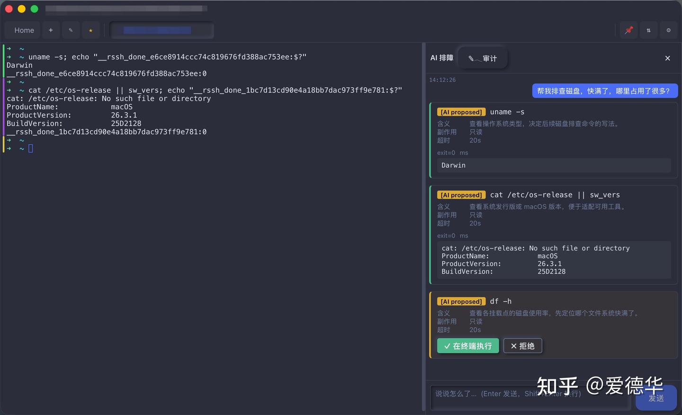The image size is (682, 415).
Task: Click the uname -s proposed command text
Action: tap(507, 112)
